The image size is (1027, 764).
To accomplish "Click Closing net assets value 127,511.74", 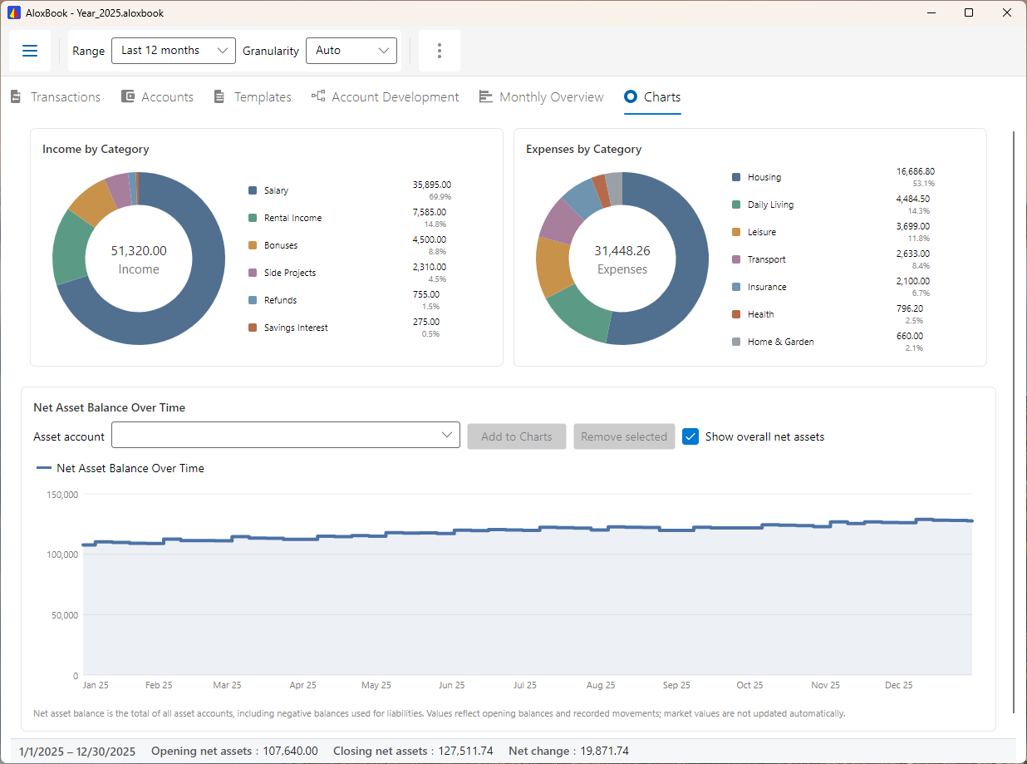I will click(x=466, y=751).
